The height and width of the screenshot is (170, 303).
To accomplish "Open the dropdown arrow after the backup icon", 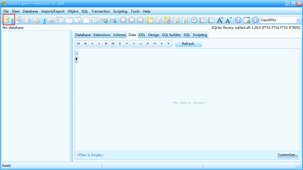I will tap(44, 20).
